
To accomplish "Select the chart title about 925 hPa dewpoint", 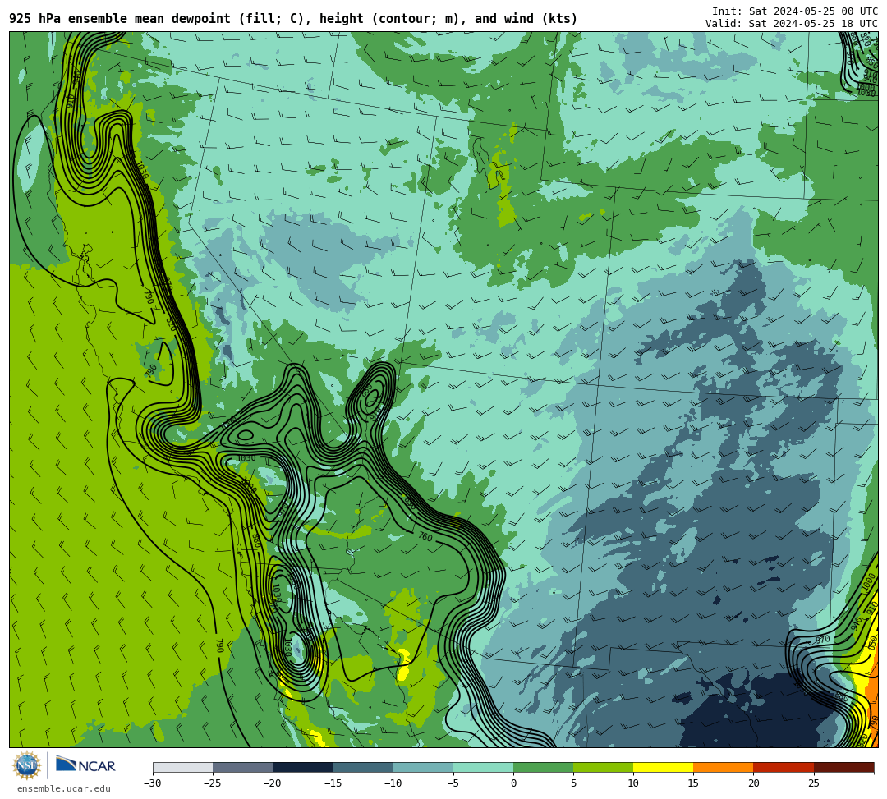I will pyautogui.click(x=293, y=19).
